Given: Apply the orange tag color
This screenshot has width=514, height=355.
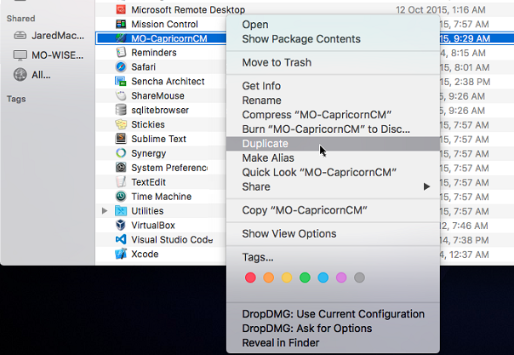Looking at the screenshot, I should (x=268, y=278).
